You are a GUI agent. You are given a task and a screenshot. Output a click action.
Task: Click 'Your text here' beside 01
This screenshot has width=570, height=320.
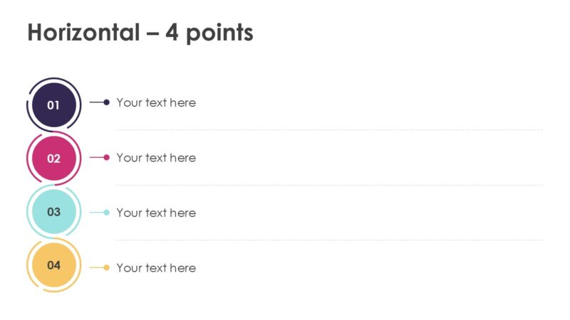[x=156, y=102]
